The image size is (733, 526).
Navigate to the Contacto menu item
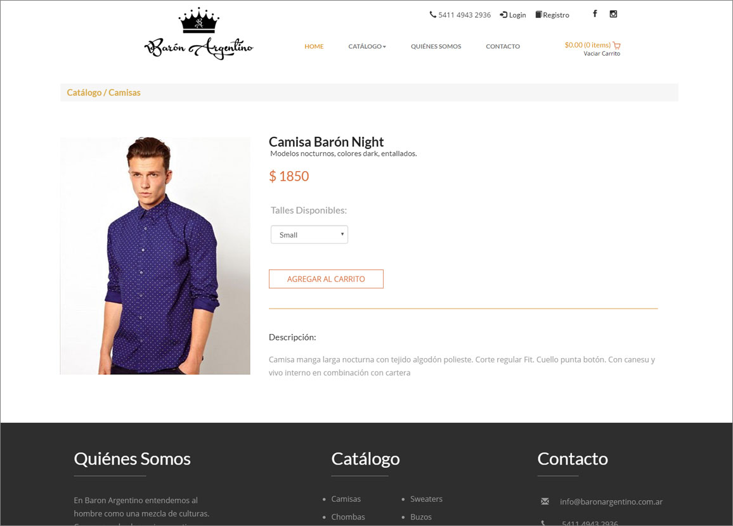503,46
